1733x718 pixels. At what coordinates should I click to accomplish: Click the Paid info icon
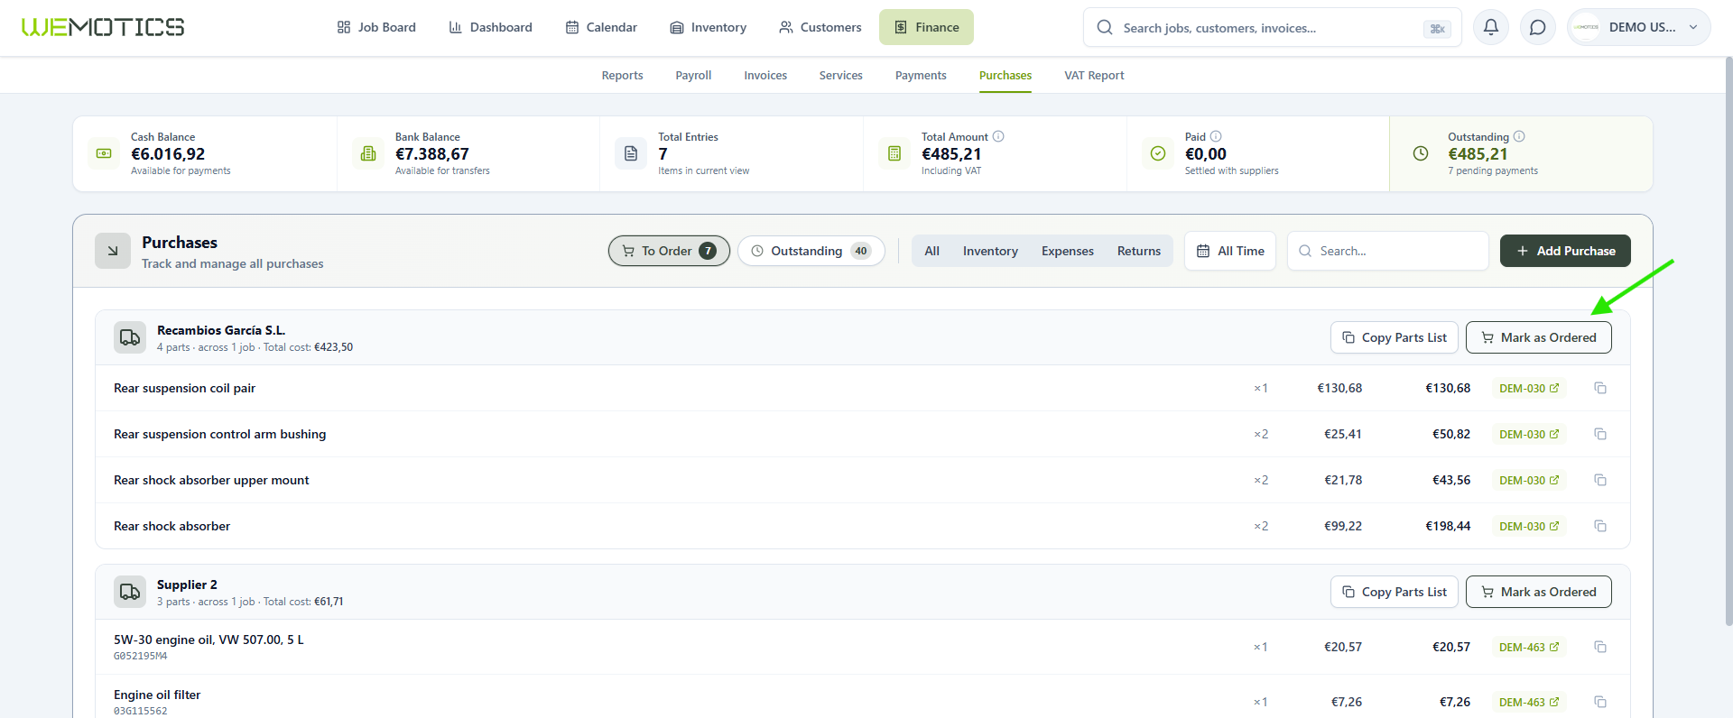(1216, 136)
